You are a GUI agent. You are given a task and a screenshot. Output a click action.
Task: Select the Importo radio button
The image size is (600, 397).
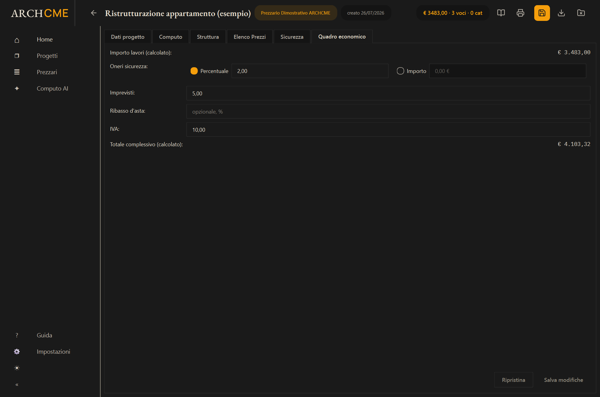400,71
